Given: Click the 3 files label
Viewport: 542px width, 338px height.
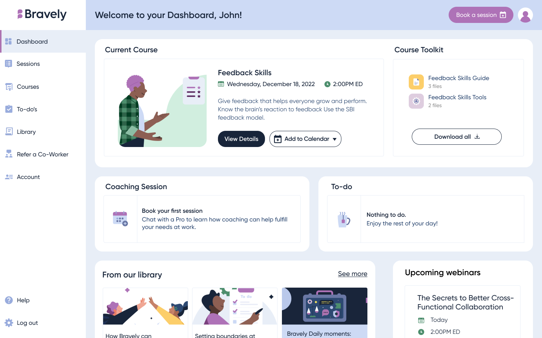Looking at the screenshot, I should [x=435, y=86].
